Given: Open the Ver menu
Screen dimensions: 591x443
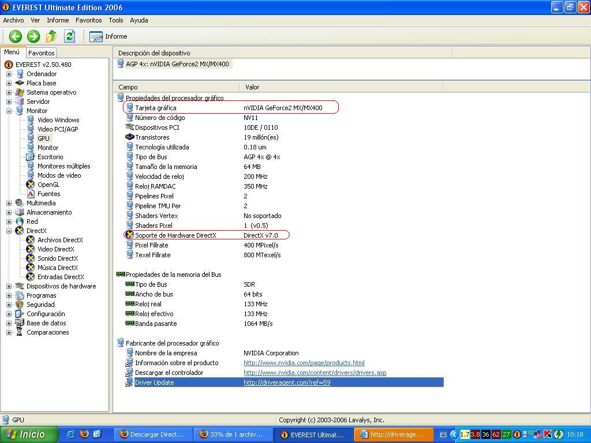Looking at the screenshot, I should (x=35, y=20).
